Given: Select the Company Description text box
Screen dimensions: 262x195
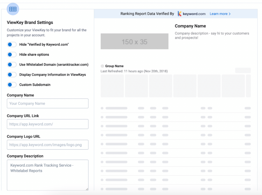Looking at the screenshot, I should pyautogui.click(x=48, y=175).
